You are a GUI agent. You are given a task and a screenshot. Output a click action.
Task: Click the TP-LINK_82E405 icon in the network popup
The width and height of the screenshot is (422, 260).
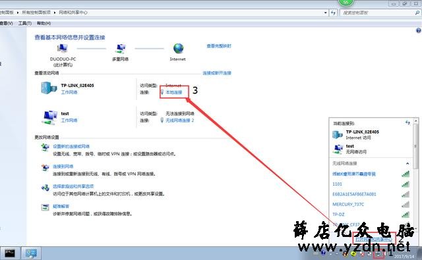(338, 134)
